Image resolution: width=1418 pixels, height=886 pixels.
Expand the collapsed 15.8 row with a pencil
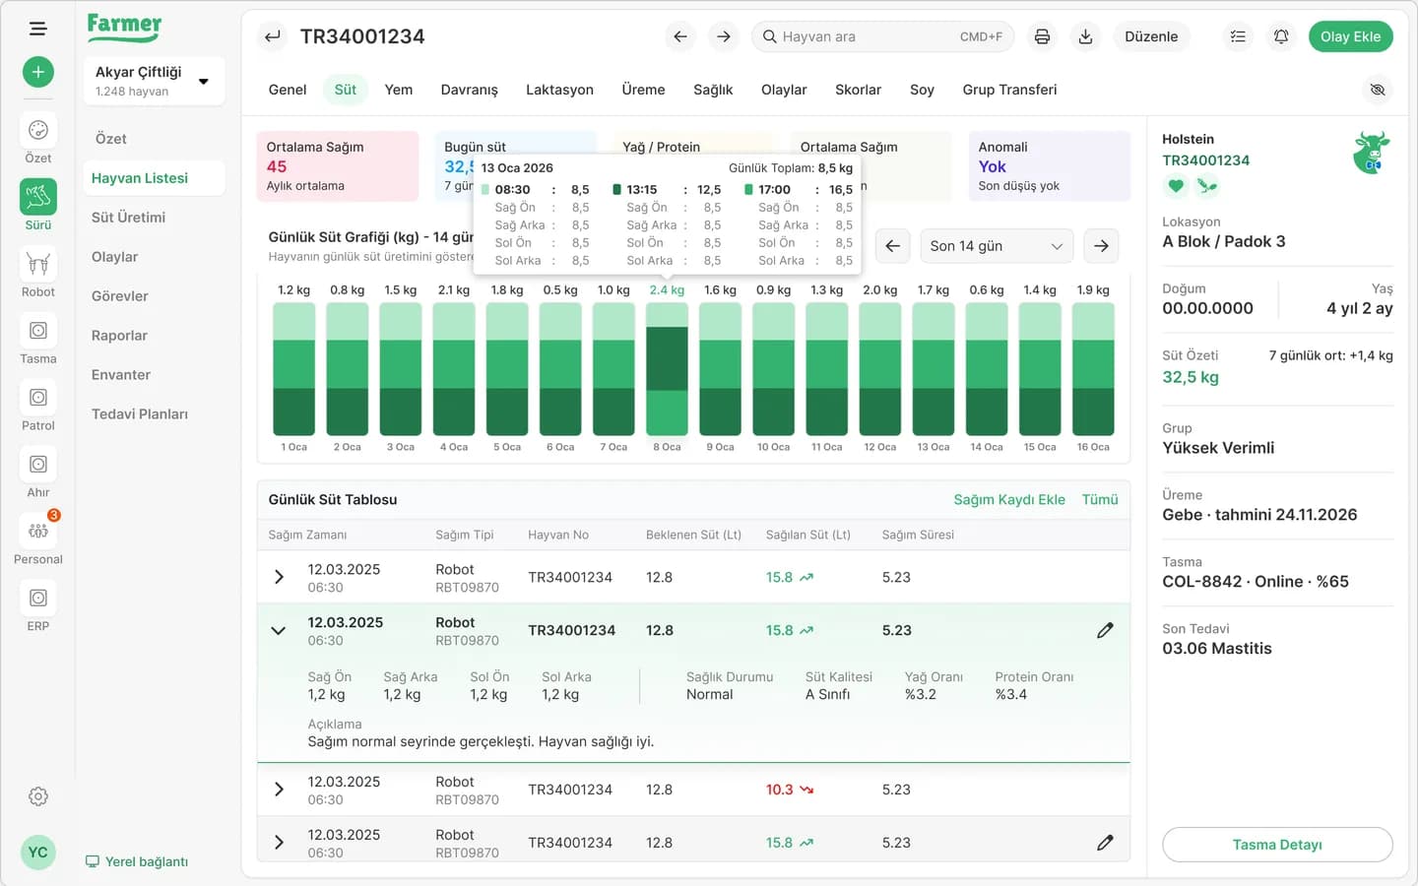pos(279,843)
